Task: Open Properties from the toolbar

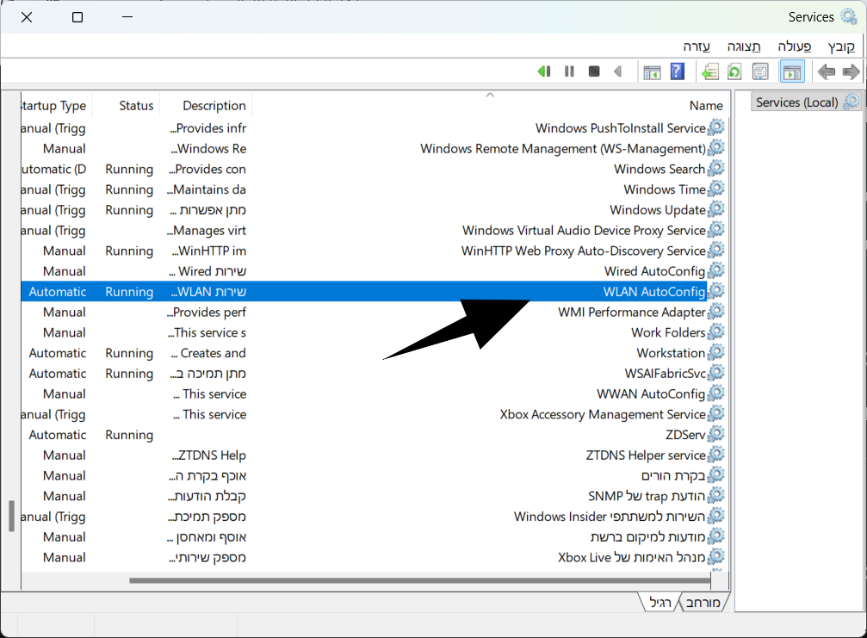Action: click(x=760, y=71)
